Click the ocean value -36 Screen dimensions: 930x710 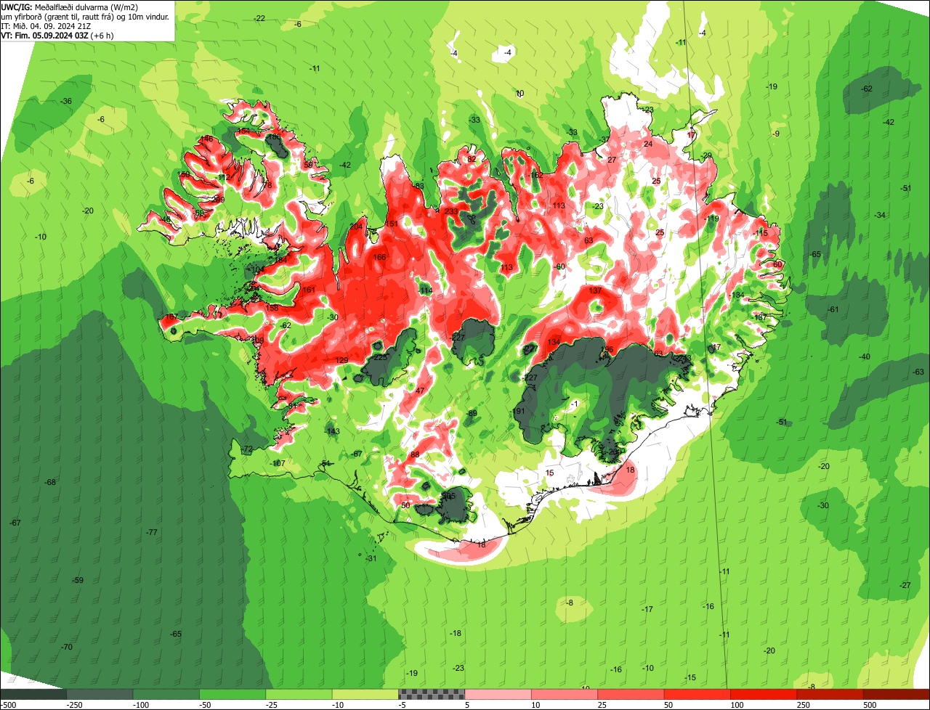[66, 101]
